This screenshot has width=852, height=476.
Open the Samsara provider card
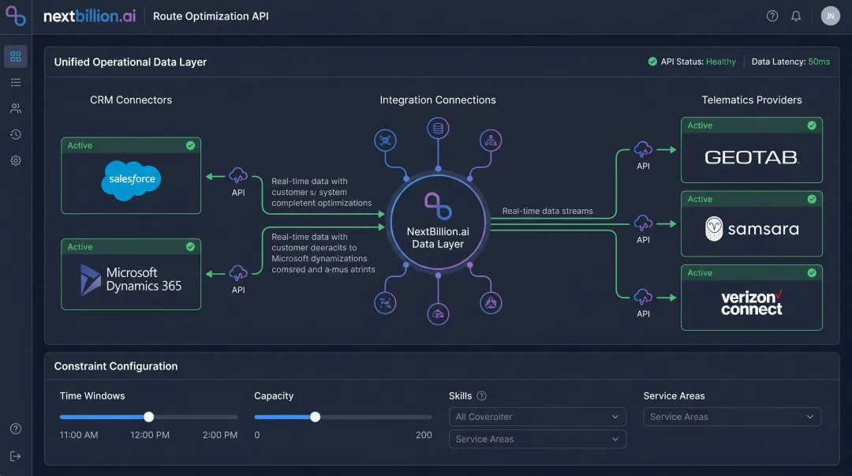point(752,223)
